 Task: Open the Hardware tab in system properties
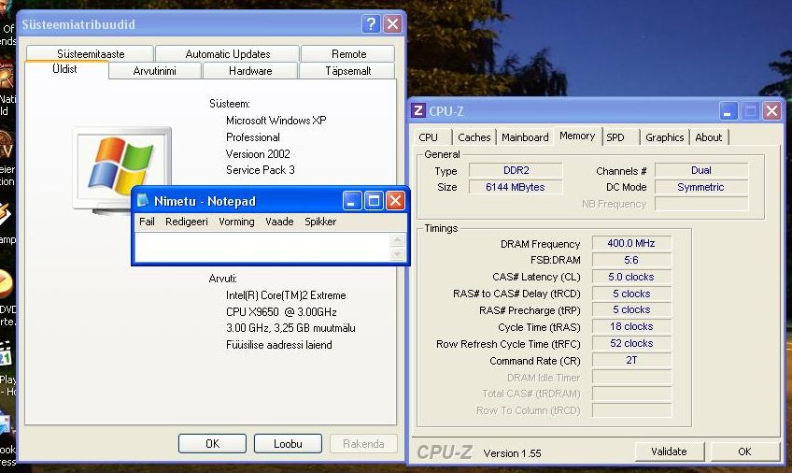coord(250,71)
